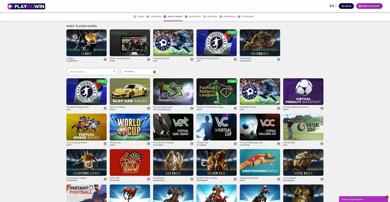Launch Virtual Horse Races thumbnail
The width and height of the screenshot is (390, 202).
(x=86, y=127)
